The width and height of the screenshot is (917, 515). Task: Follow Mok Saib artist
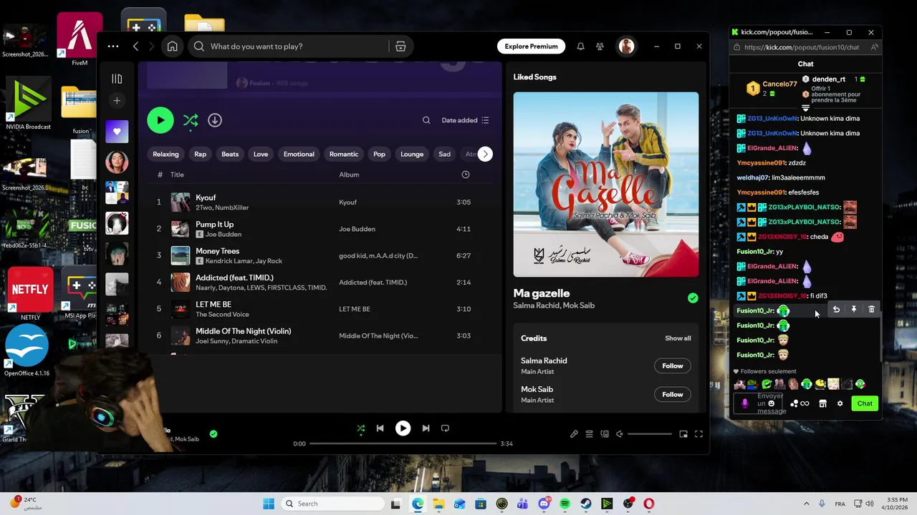coord(672,394)
